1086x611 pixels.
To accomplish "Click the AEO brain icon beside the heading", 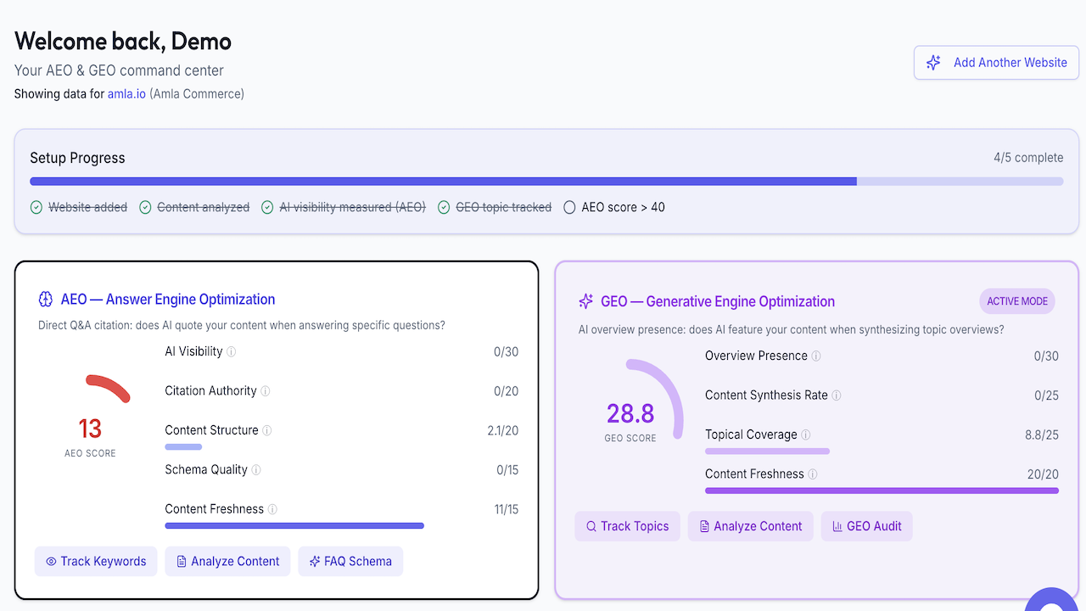I will (46, 300).
